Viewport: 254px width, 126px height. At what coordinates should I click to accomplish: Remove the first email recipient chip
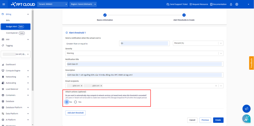point(82,86)
